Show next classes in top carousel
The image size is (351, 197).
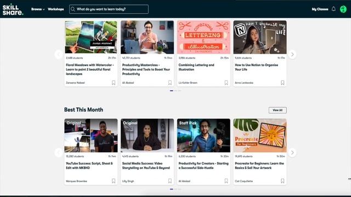click(292, 54)
